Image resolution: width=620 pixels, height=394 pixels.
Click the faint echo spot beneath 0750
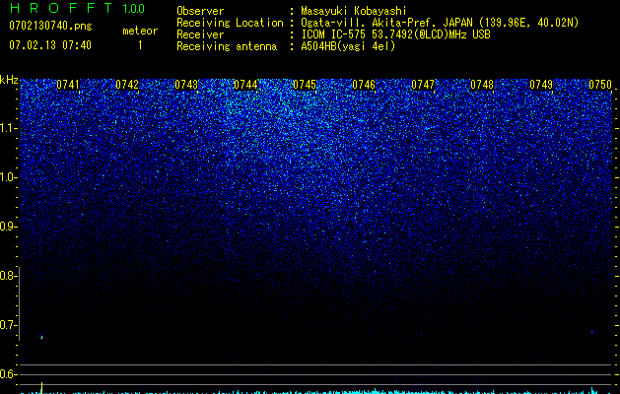pyautogui.click(x=592, y=332)
